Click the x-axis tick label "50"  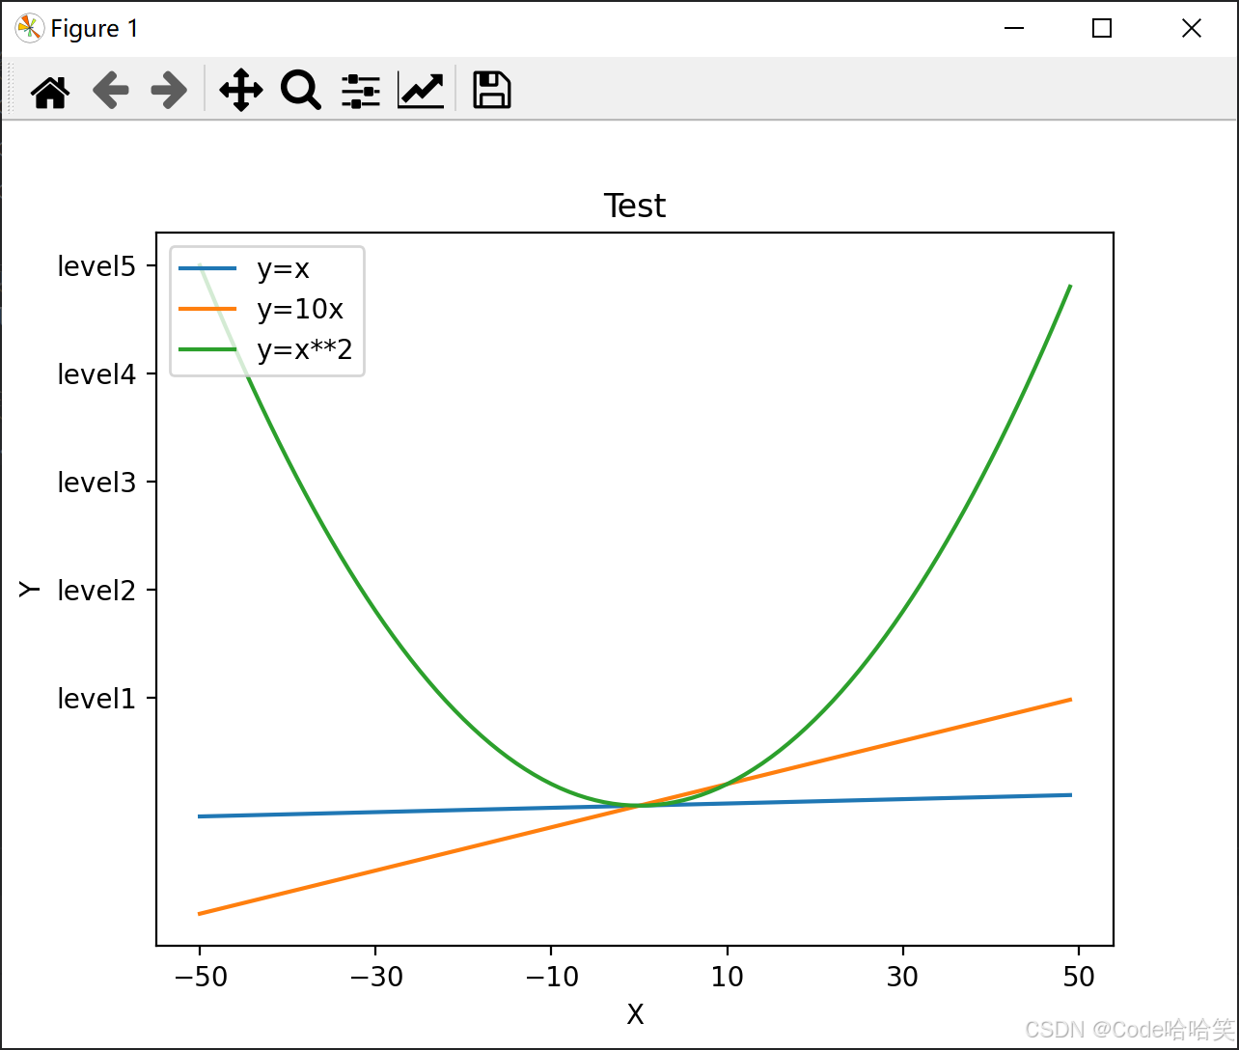(x=1079, y=977)
